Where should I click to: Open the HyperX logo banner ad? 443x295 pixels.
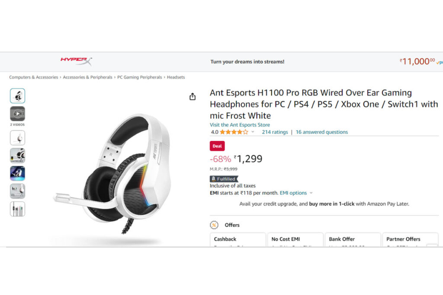click(76, 60)
